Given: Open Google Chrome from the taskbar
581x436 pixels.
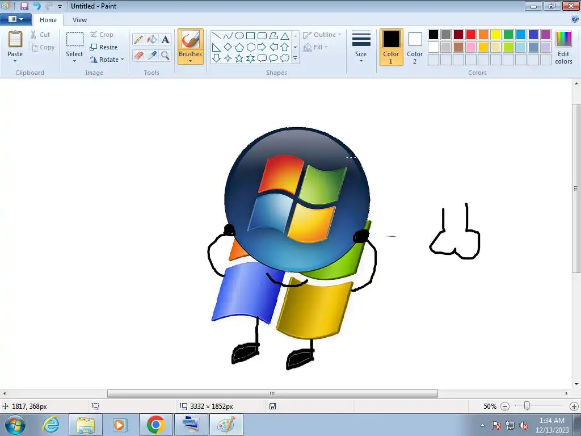Looking at the screenshot, I should [x=155, y=425].
